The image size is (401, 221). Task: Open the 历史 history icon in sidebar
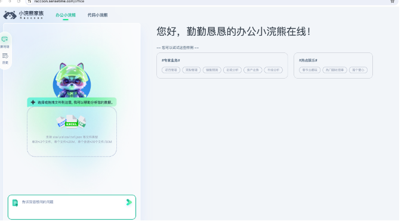pyautogui.click(x=5, y=58)
